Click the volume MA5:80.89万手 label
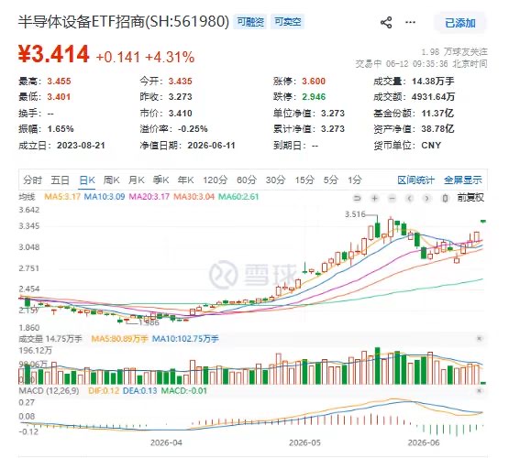Image resolution: width=509 pixels, height=458 pixels. coord(119,339)
